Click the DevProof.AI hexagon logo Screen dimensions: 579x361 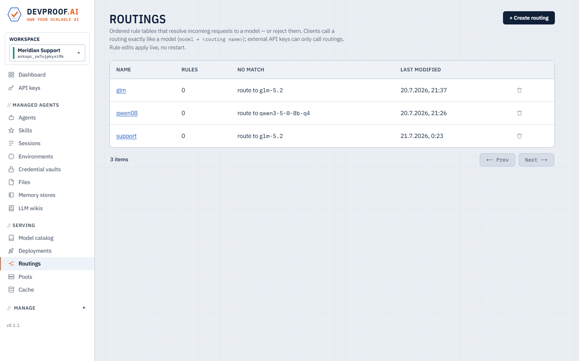click(x=14, y=15)
